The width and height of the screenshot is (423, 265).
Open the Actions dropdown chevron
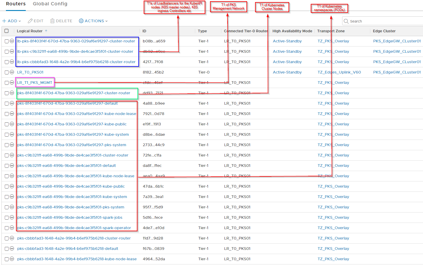106,21
